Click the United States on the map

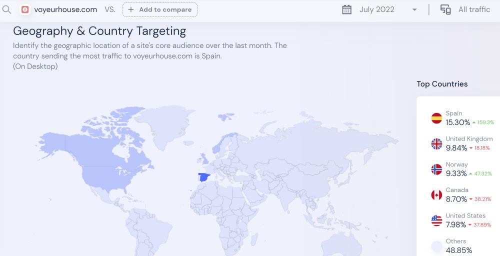(107, 177)
